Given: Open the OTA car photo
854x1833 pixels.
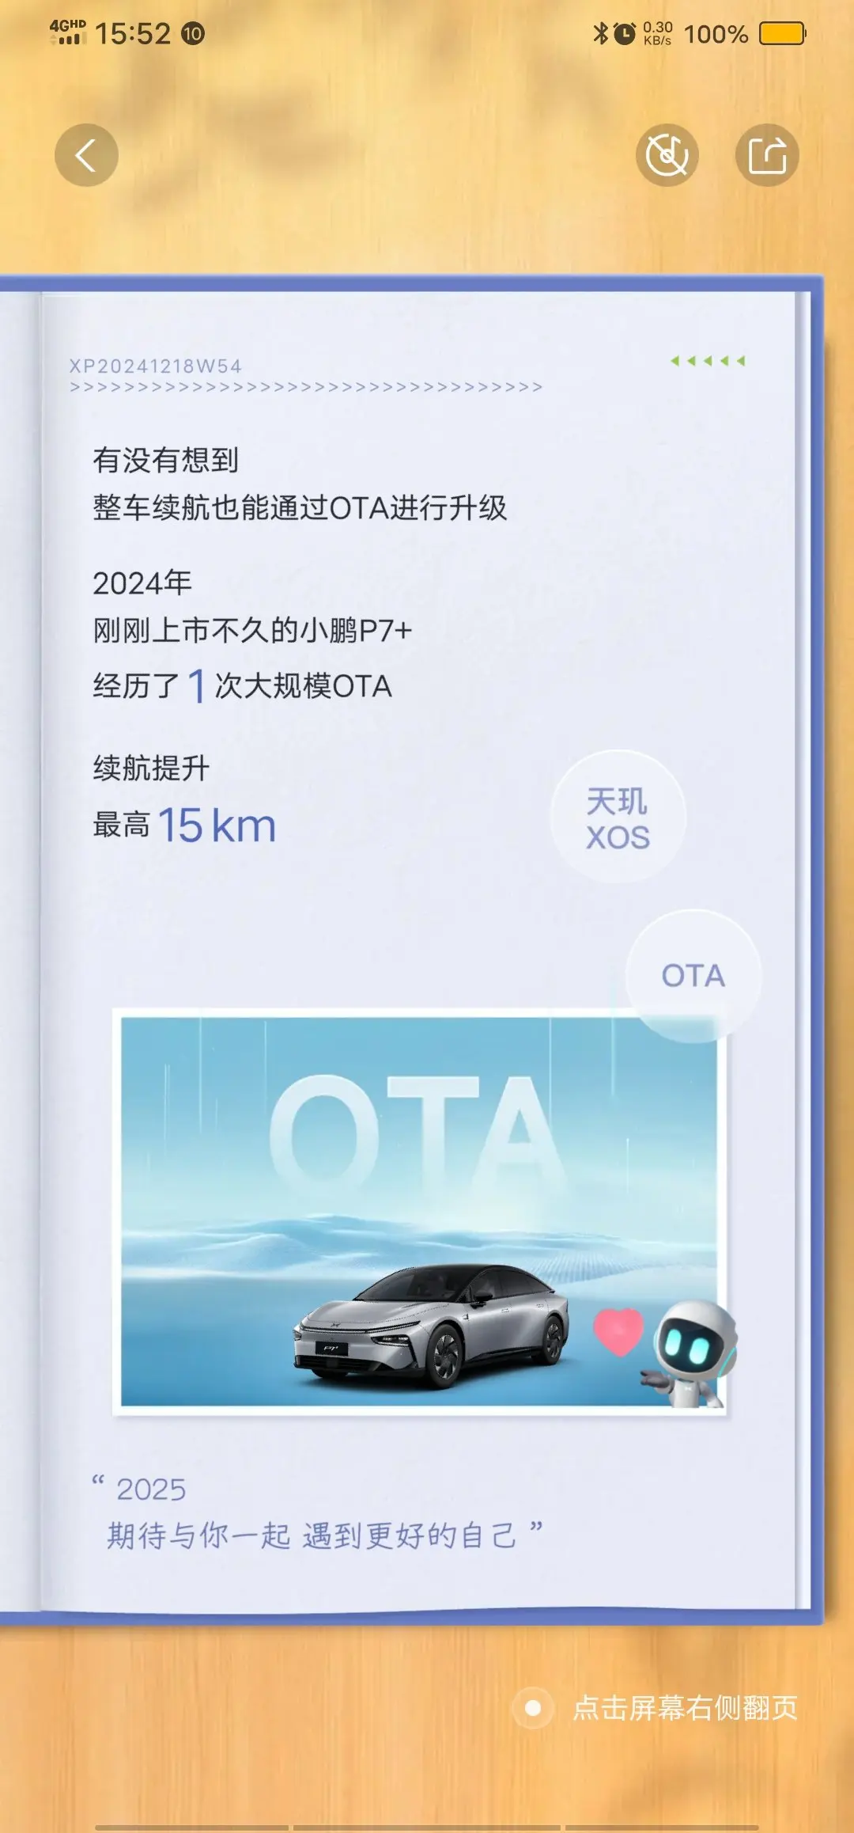Looking at the screenshot, I should (x=419, y=1212).
